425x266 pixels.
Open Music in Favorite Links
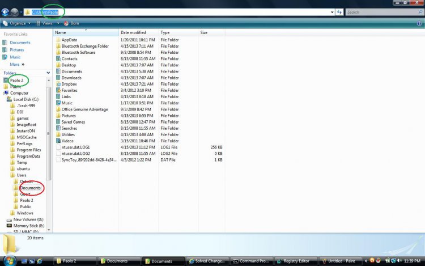pyautogui.click(x=15, y=57)
